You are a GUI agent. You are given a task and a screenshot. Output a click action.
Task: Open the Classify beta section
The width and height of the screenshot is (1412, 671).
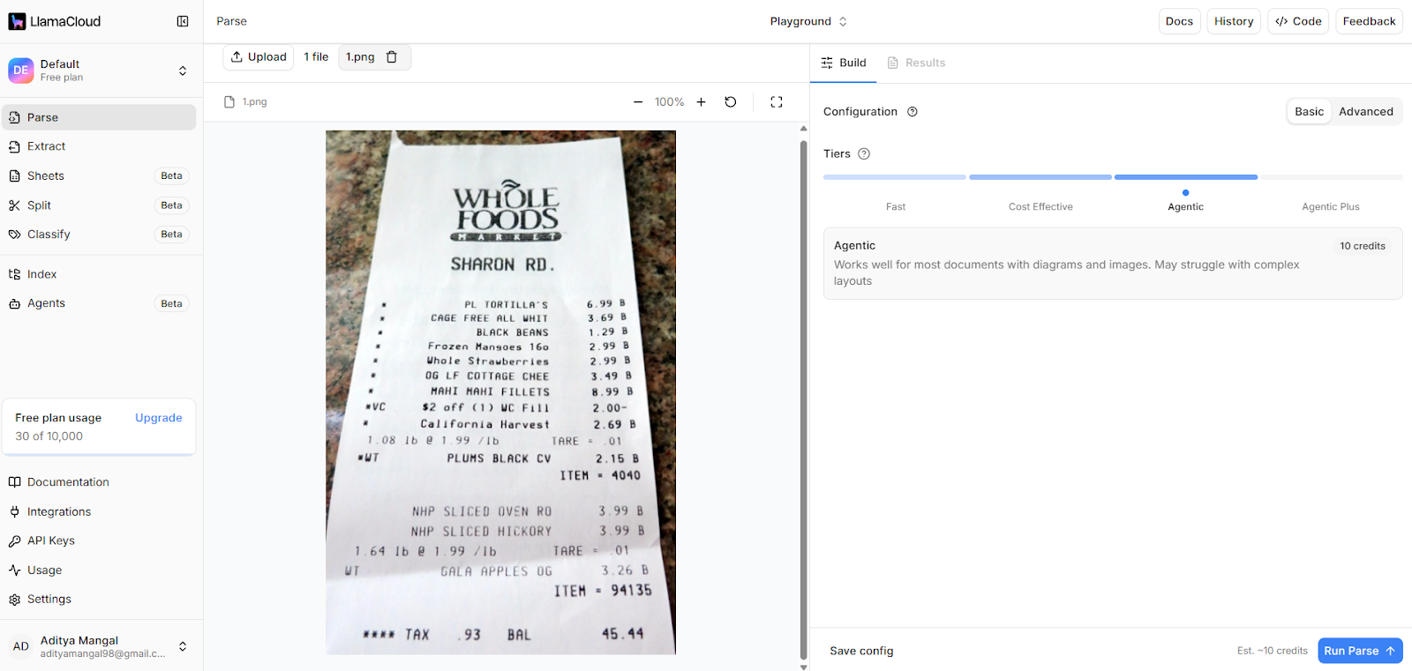99,234
